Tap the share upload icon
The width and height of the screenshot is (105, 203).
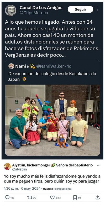point(97,197)
